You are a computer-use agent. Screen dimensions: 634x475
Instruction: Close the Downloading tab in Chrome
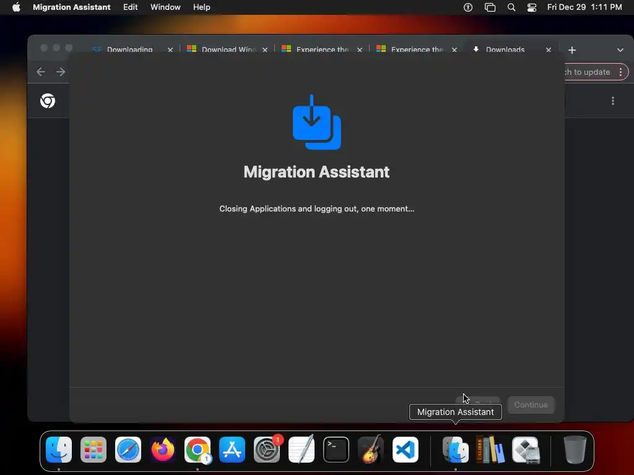click(x=170, y=50)
